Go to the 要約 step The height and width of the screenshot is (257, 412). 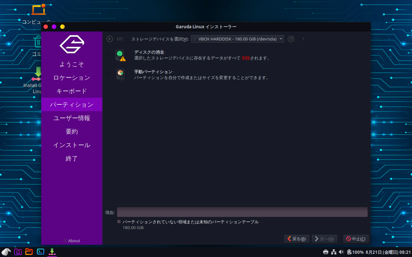tap(72, 132)
